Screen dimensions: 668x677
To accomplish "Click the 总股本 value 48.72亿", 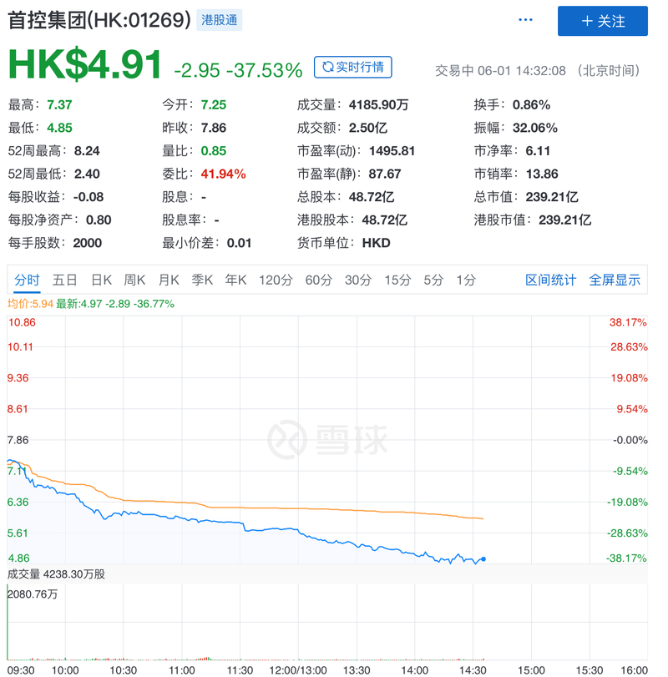I will (x=372, y=197).
